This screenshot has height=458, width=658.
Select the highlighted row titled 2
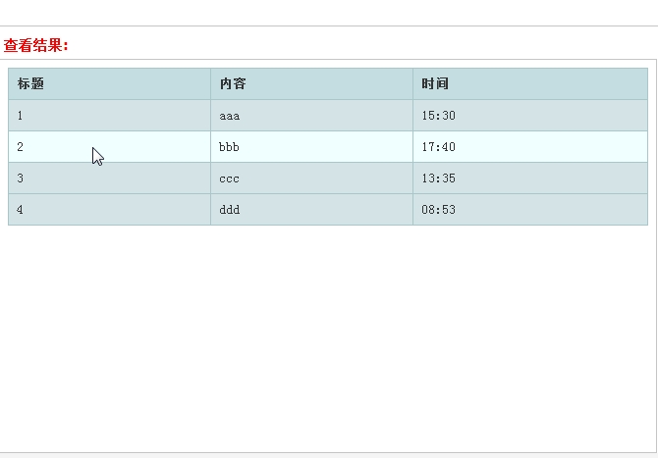(x=328, y=147)
